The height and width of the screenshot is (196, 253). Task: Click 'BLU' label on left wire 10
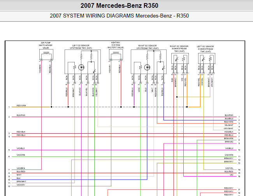pos(18,178)
